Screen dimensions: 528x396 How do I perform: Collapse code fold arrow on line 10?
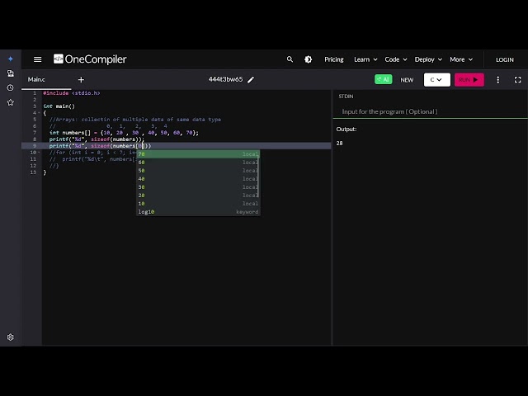[39, 153]
